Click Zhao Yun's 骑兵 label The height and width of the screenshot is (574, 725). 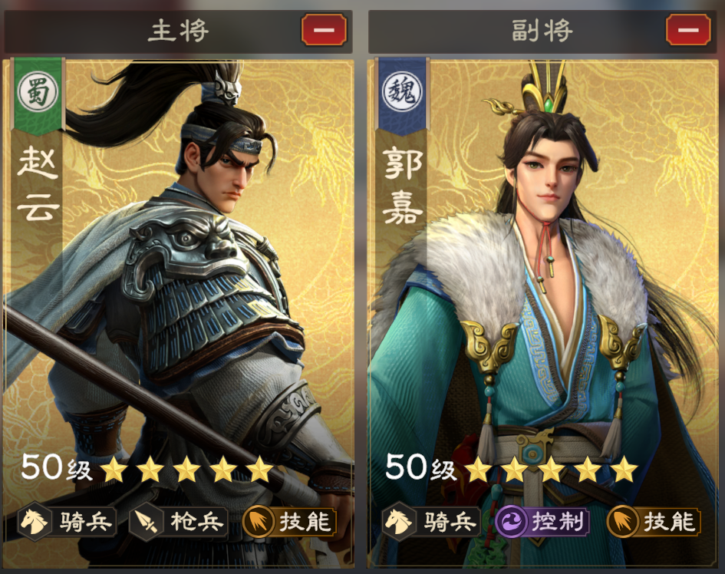pyautogui.click(x=85, y=522)
